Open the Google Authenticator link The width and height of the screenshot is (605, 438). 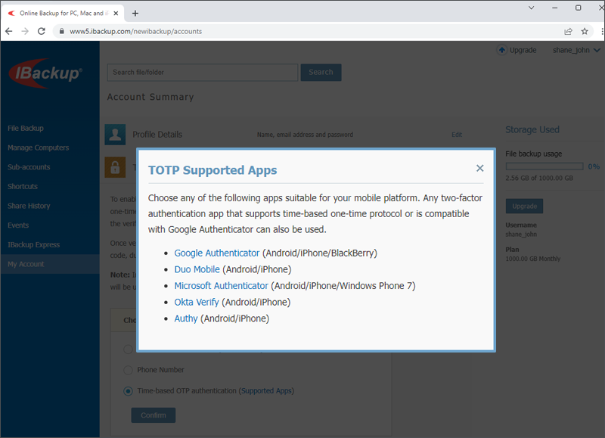tap(217, 253)
